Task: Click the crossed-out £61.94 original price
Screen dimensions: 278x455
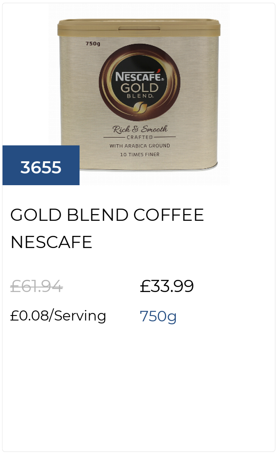Action: 36,286
